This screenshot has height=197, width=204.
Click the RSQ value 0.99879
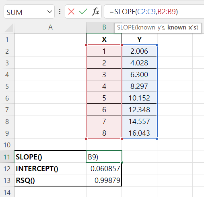tap(104, 180)
